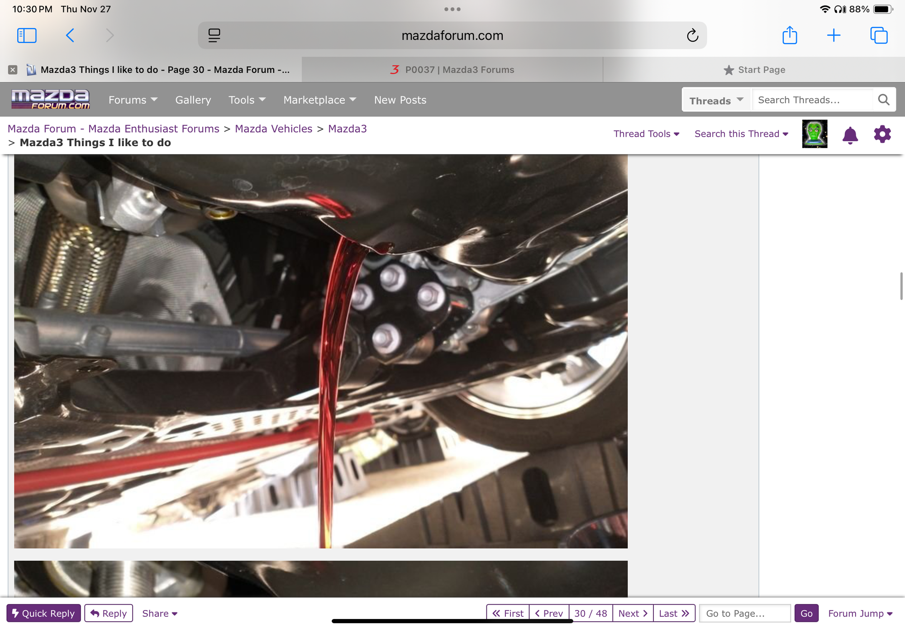Expand the Forums dropdown menu

(133, 100)
